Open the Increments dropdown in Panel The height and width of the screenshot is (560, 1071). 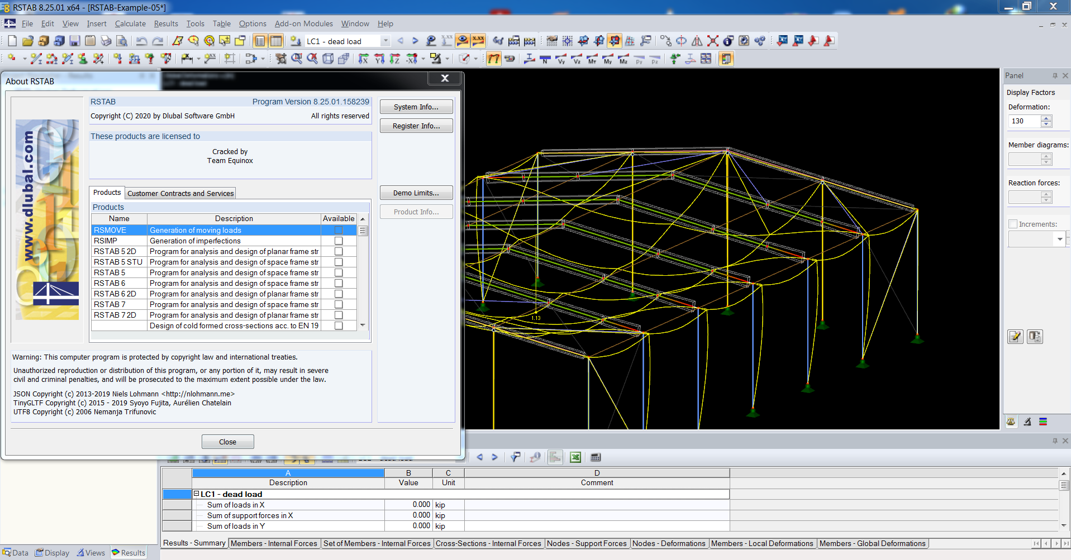point(1060,240)
